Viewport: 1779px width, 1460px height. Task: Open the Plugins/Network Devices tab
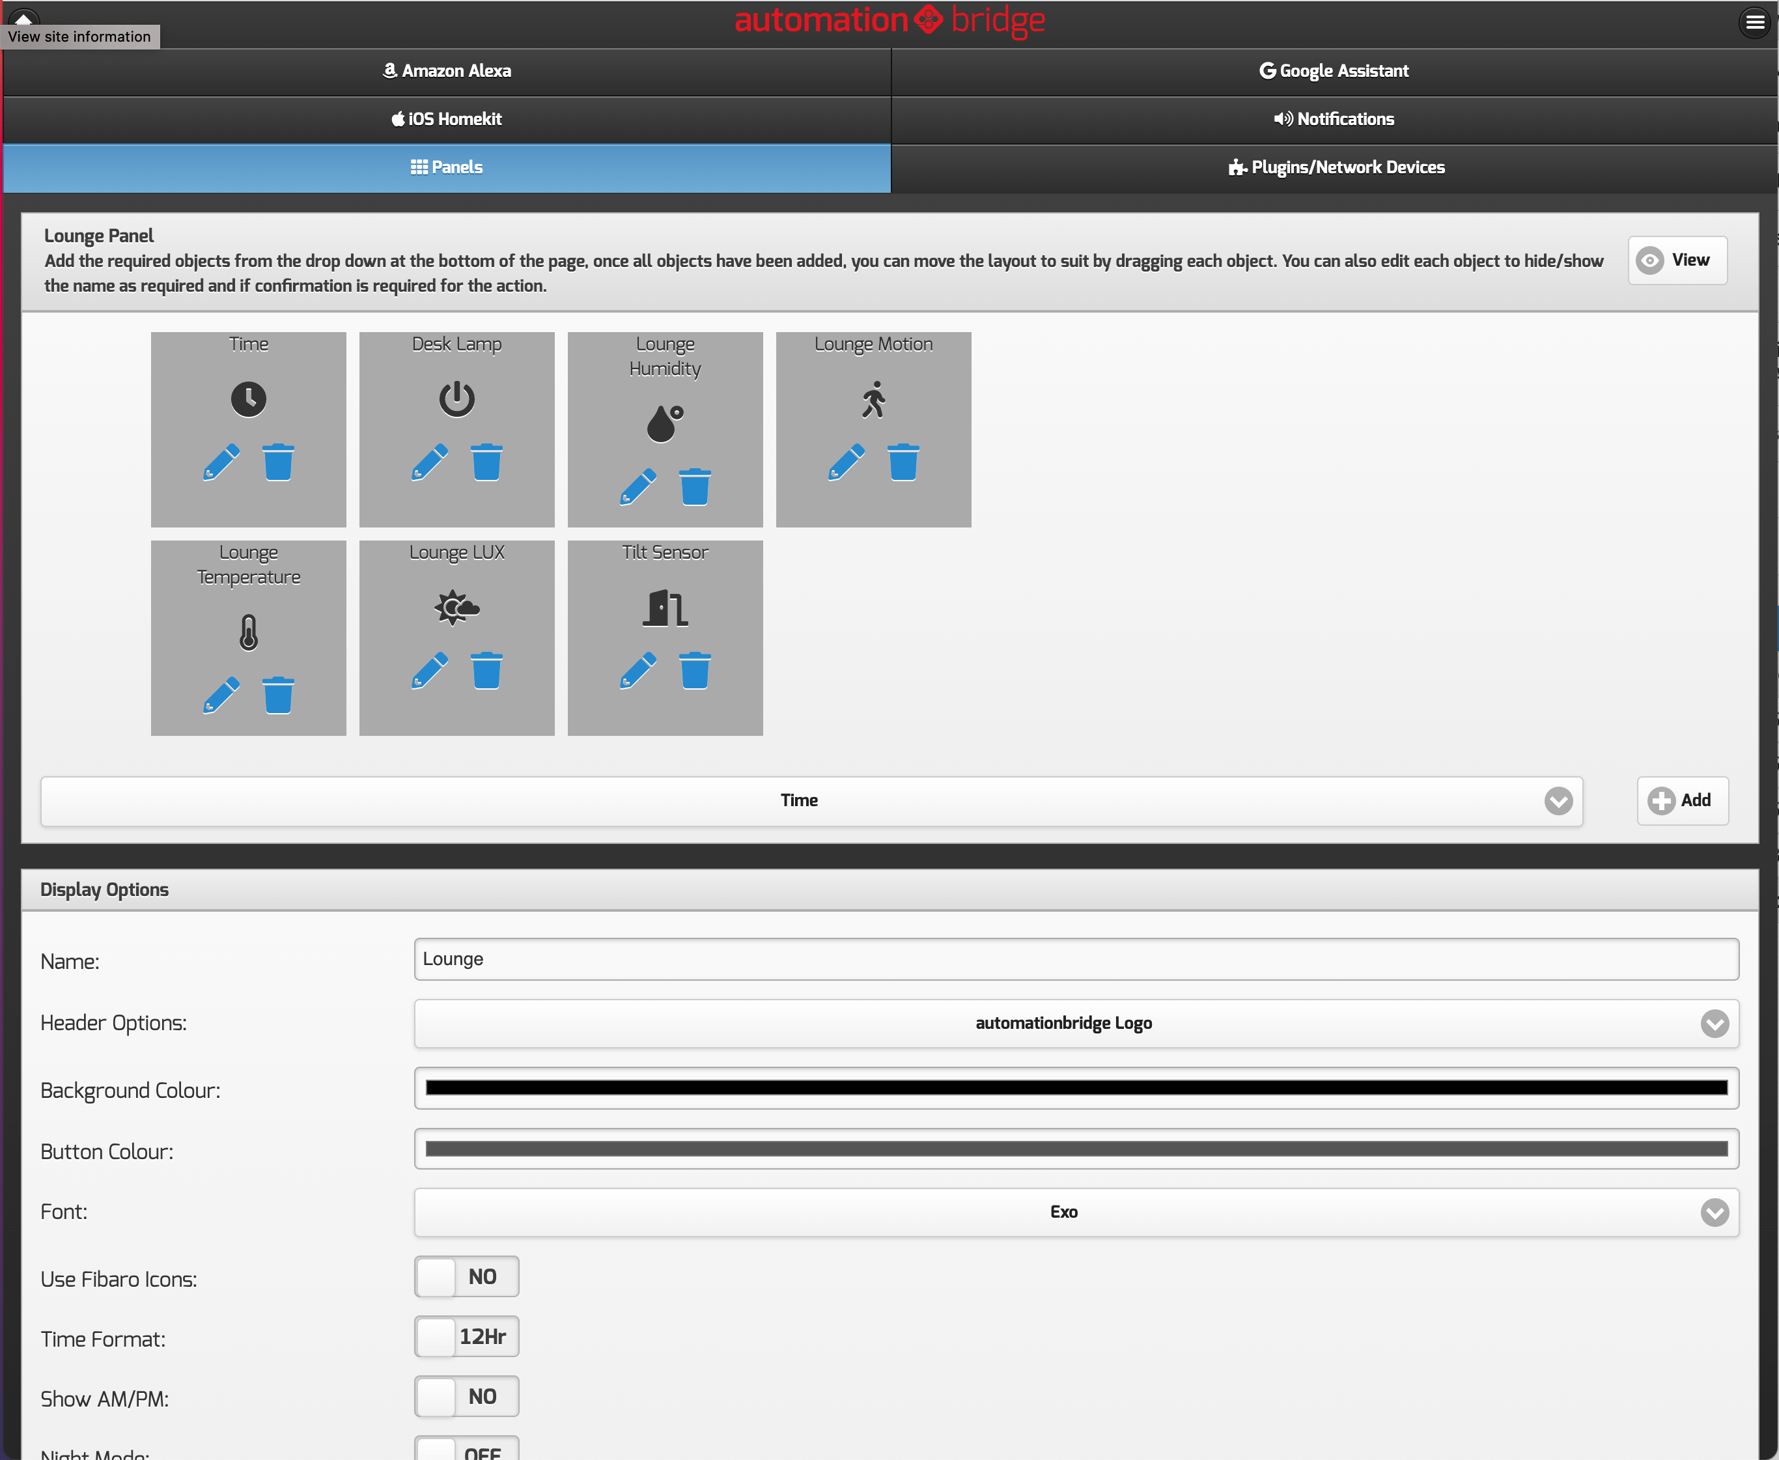[1335, 167]
